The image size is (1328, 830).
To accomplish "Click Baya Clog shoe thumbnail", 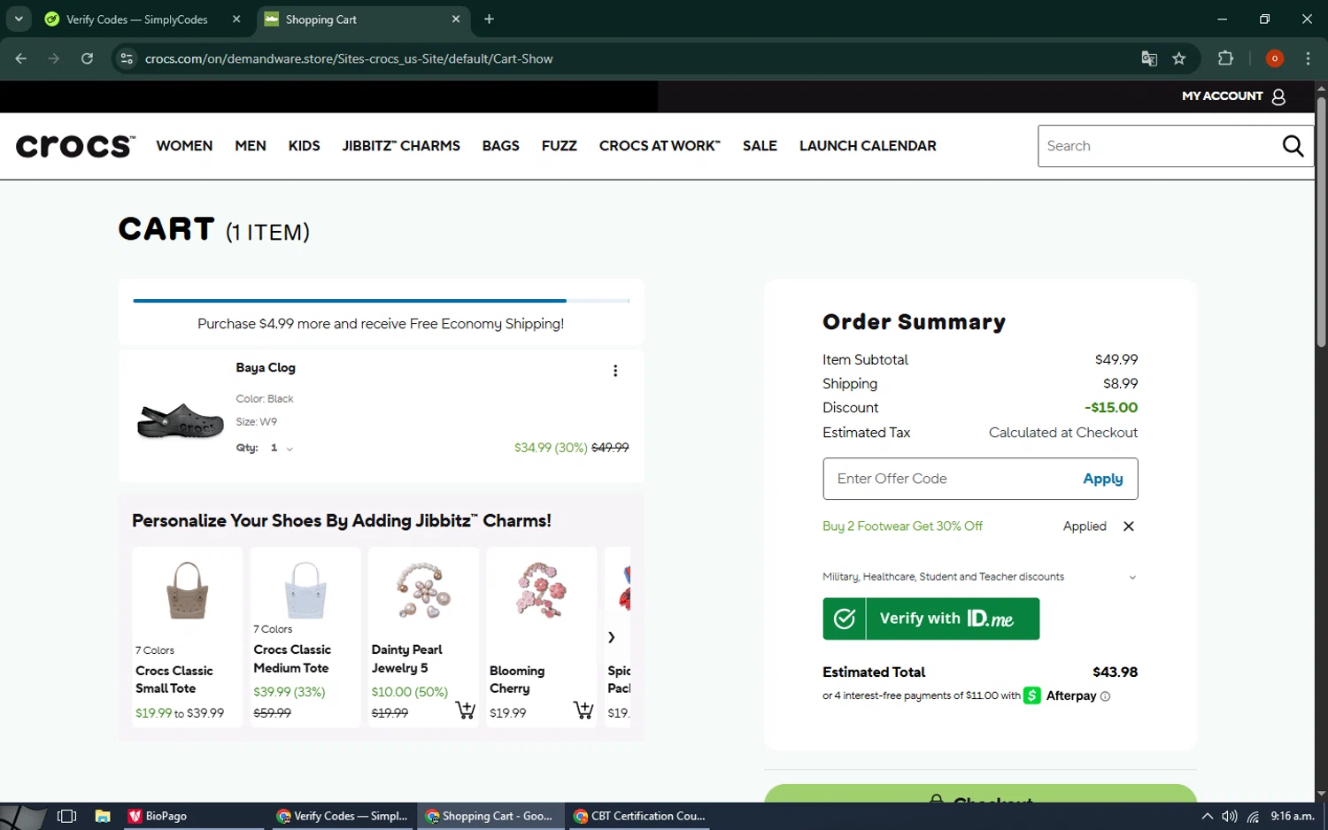I will tap(181, 421).
